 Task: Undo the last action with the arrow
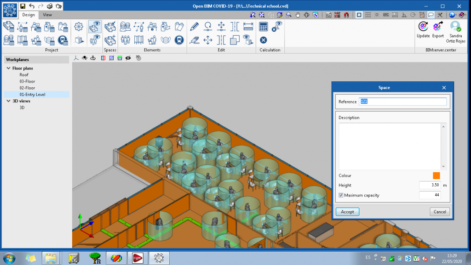(x=32, y=6)
